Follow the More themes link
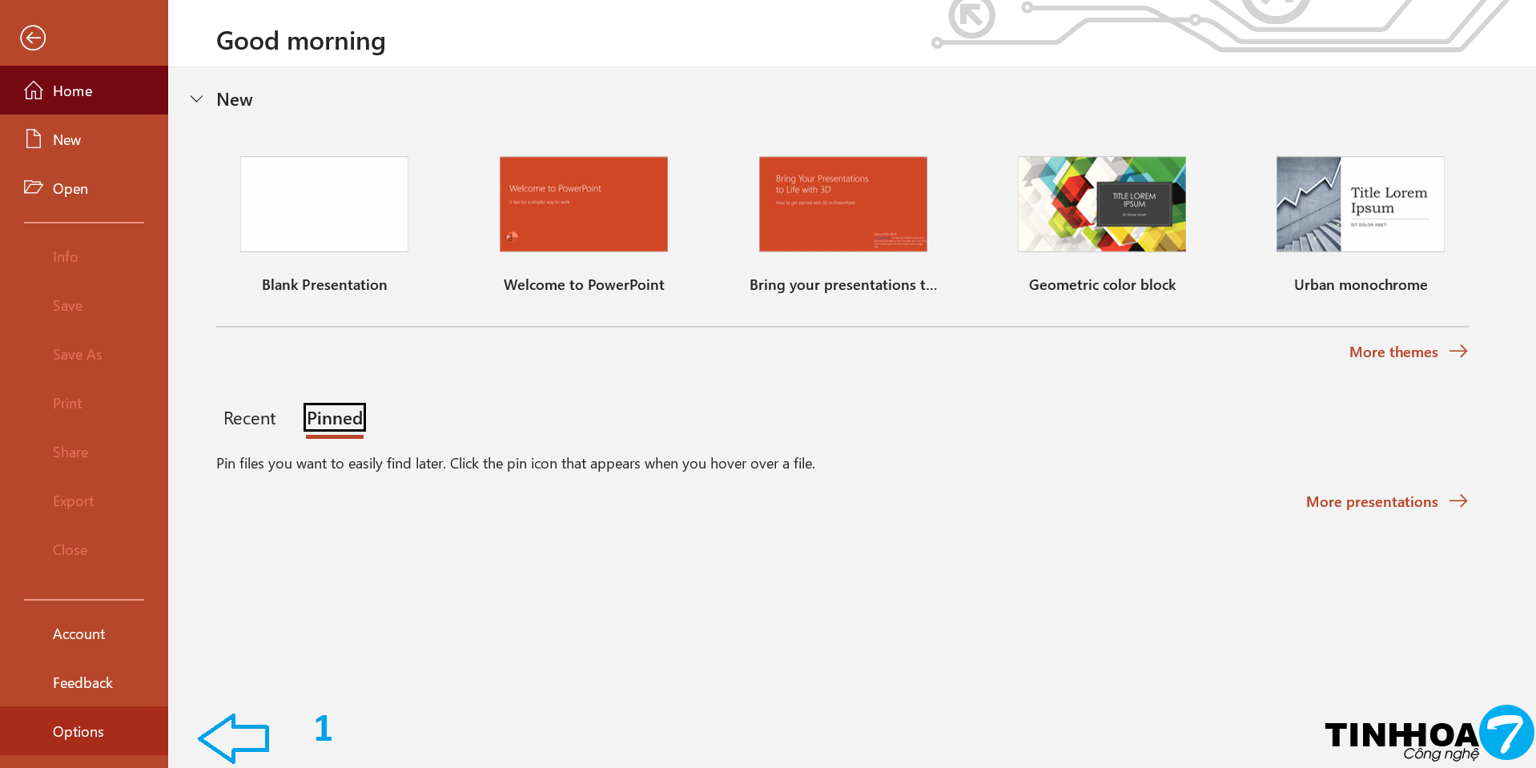Viewport: 1536px width, 768px height. pos(1393,352)
